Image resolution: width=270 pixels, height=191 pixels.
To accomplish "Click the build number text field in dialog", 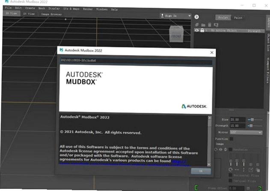I will [136, 61].
